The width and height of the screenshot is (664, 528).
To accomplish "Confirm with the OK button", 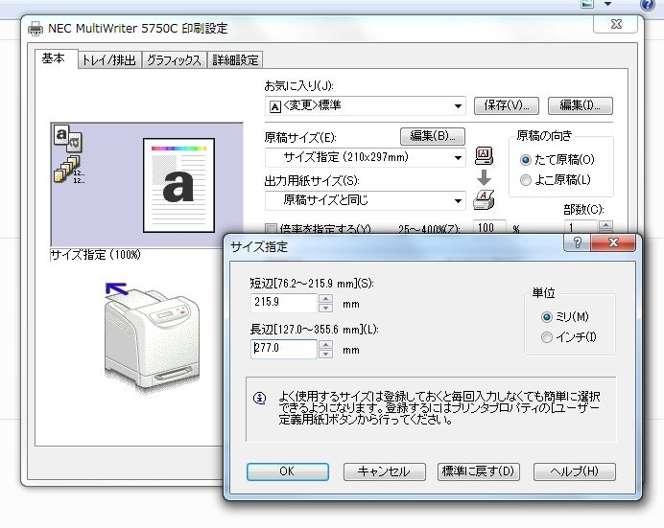I will click(x=288, y=471).
